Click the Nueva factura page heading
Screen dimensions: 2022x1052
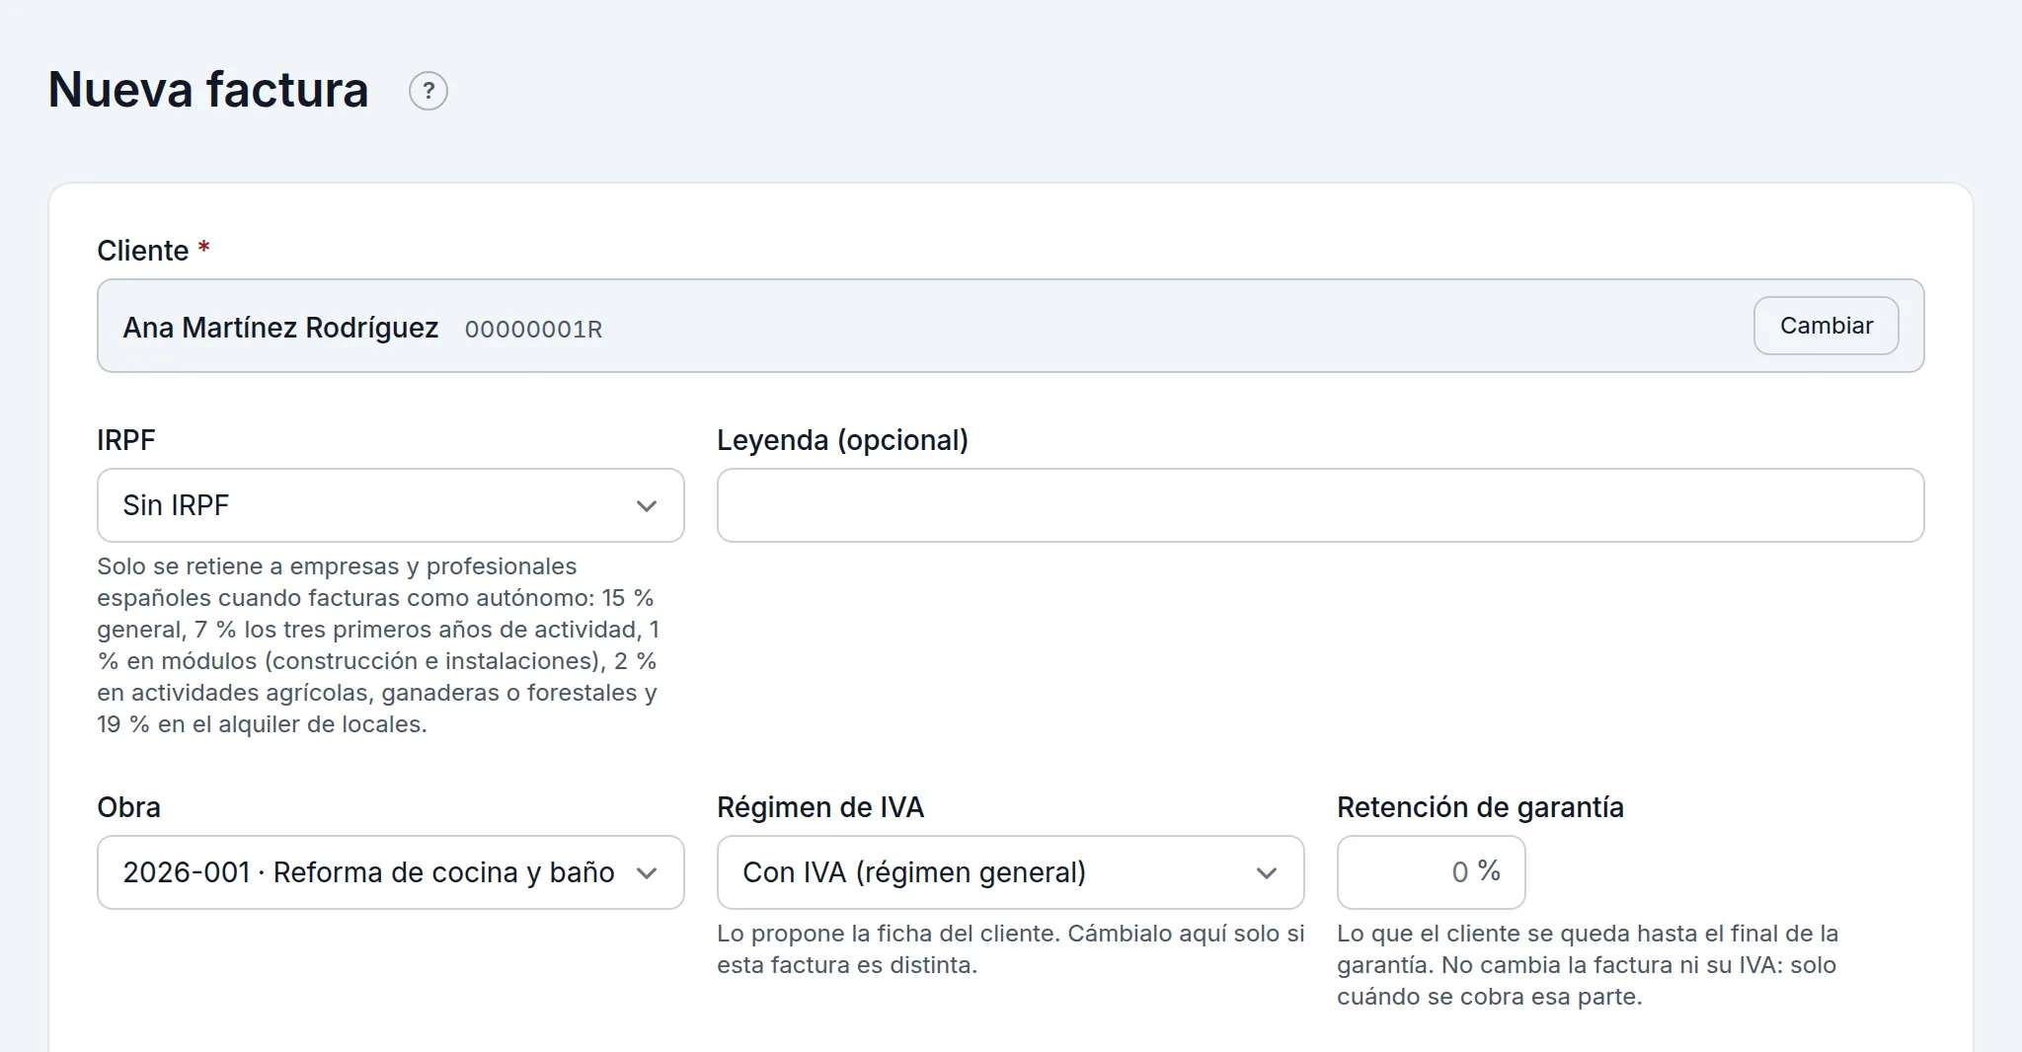208,90
